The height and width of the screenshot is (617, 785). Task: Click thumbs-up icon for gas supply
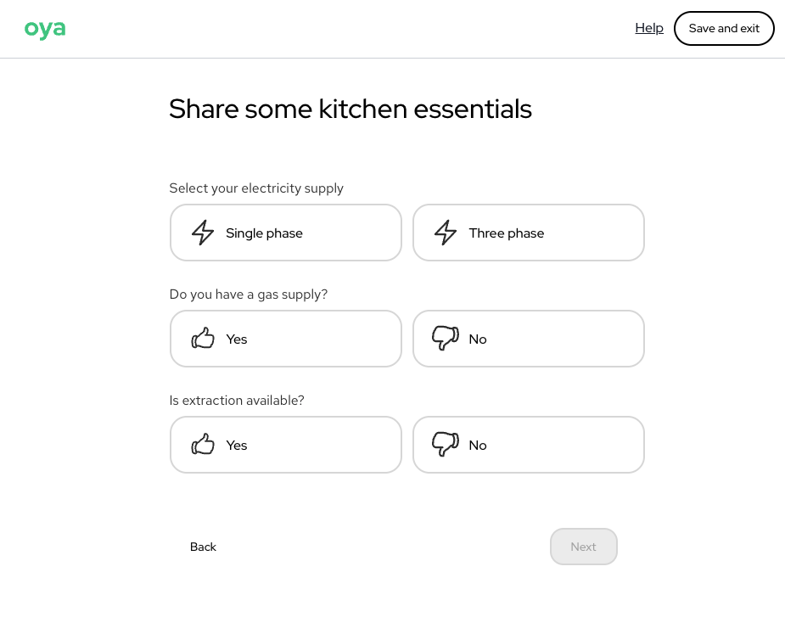pos(203,339)
